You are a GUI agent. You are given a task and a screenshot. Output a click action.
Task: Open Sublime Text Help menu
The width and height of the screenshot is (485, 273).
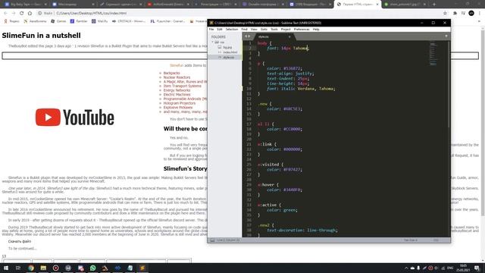316,30
